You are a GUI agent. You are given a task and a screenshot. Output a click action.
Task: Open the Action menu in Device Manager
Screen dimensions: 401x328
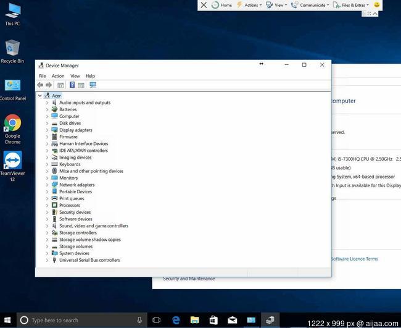[58, 76]
